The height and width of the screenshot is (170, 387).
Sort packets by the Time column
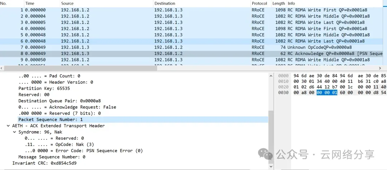tap(30, 3)
